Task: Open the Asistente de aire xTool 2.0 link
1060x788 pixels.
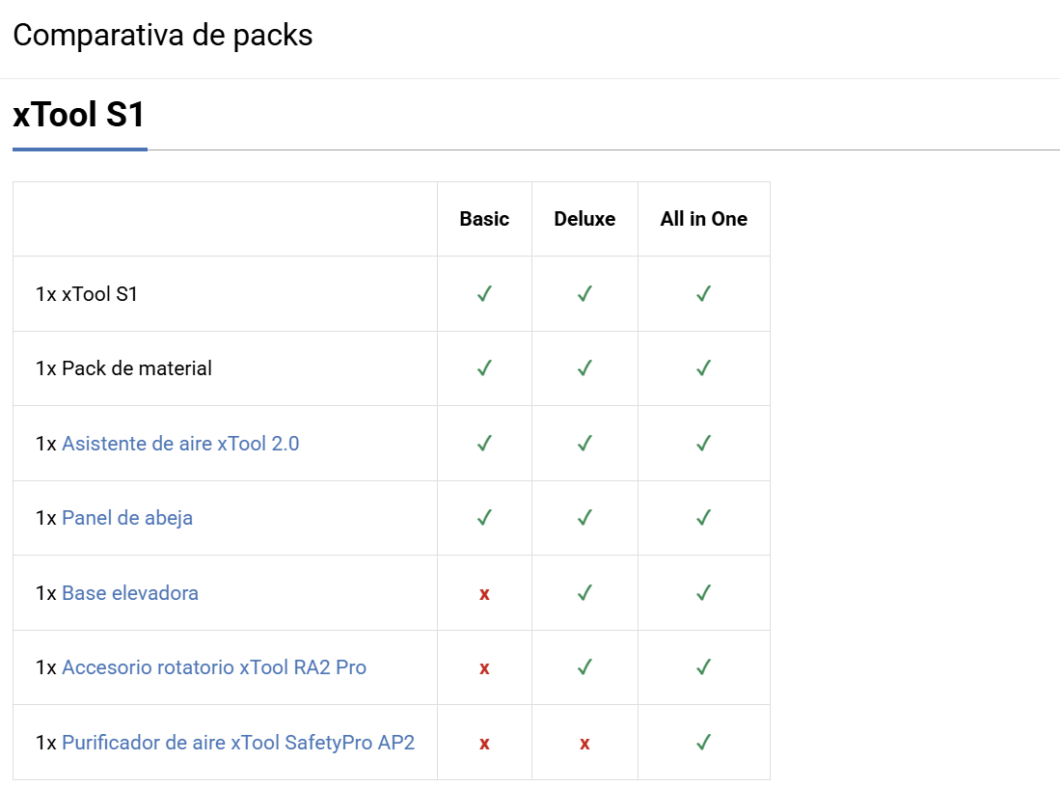Action: (x=180, y=444)
